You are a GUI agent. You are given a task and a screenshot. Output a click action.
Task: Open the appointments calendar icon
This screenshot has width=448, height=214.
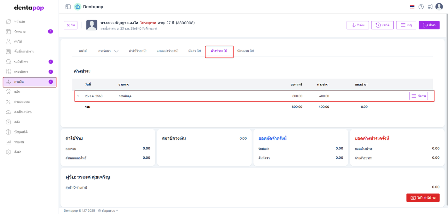pyautogui.click(x=9, y=31)
